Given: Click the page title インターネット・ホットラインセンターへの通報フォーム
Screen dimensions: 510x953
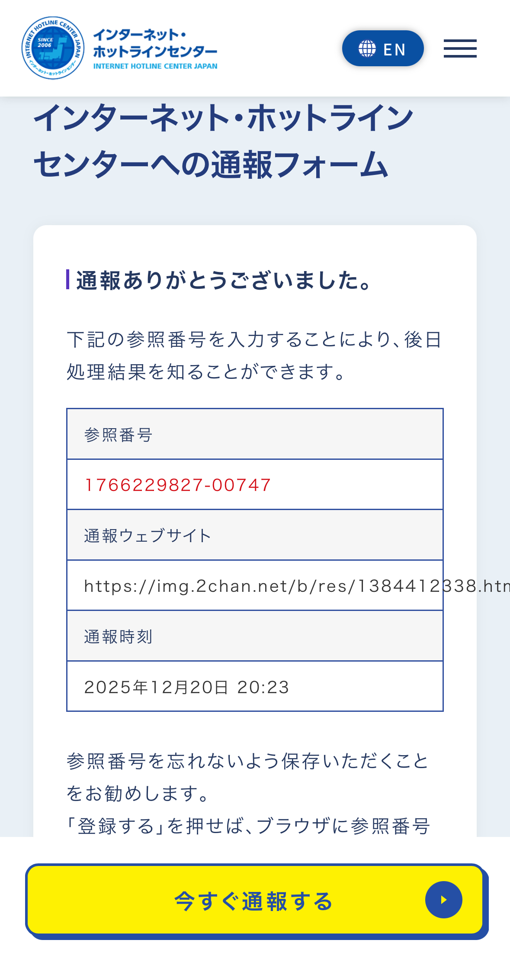Looking at the screenshot, I should pos(223,141).
